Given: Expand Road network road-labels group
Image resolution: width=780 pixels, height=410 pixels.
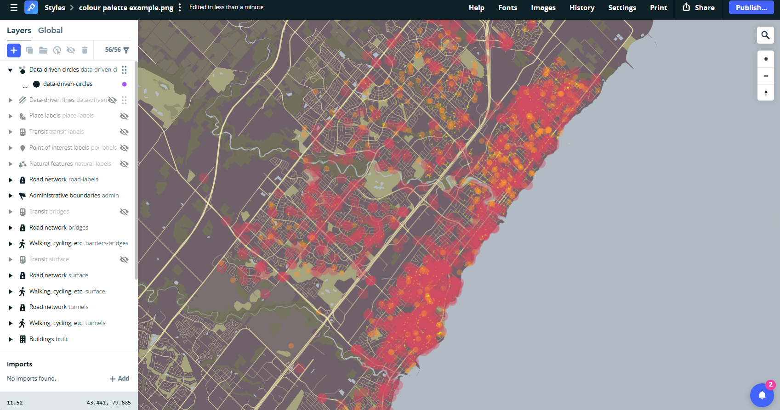Looking at the screenshot, I should click(11, 180).
